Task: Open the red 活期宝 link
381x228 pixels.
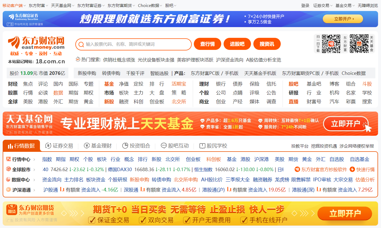Action: [179, 84]
